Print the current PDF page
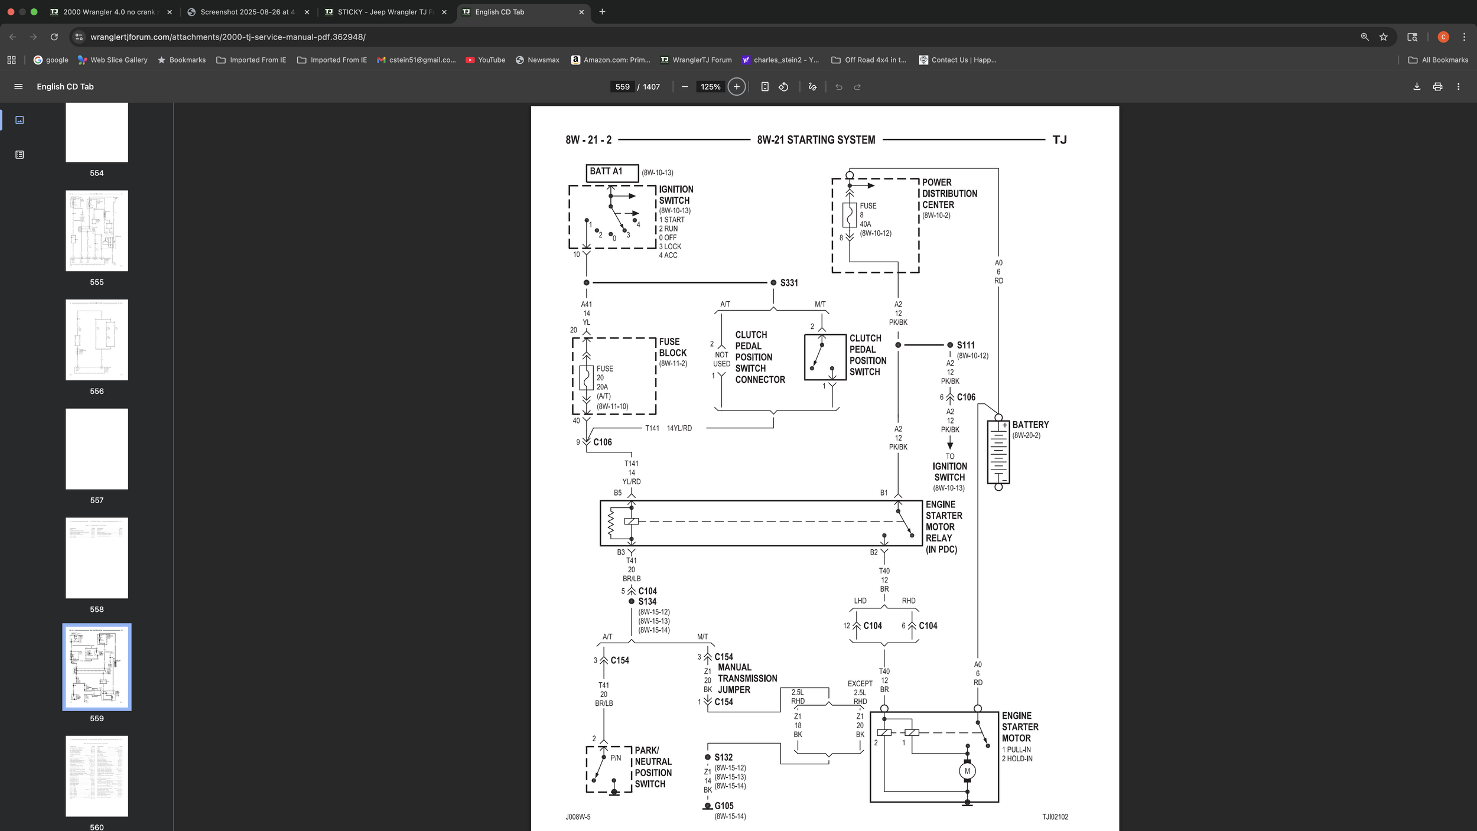Image resolution: width=1477 pixels, height=831 pixels. [1437, 86]
